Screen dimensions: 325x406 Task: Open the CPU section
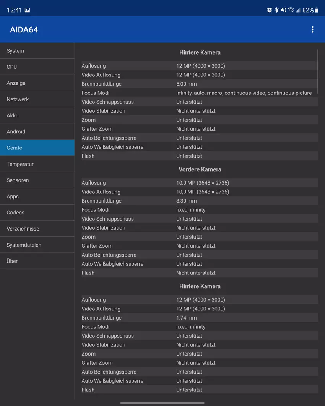[37, 67]
